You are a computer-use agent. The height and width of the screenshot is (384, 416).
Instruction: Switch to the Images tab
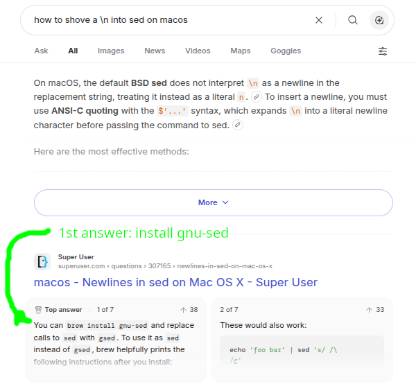pyautogui.click(x=111, y=51)
